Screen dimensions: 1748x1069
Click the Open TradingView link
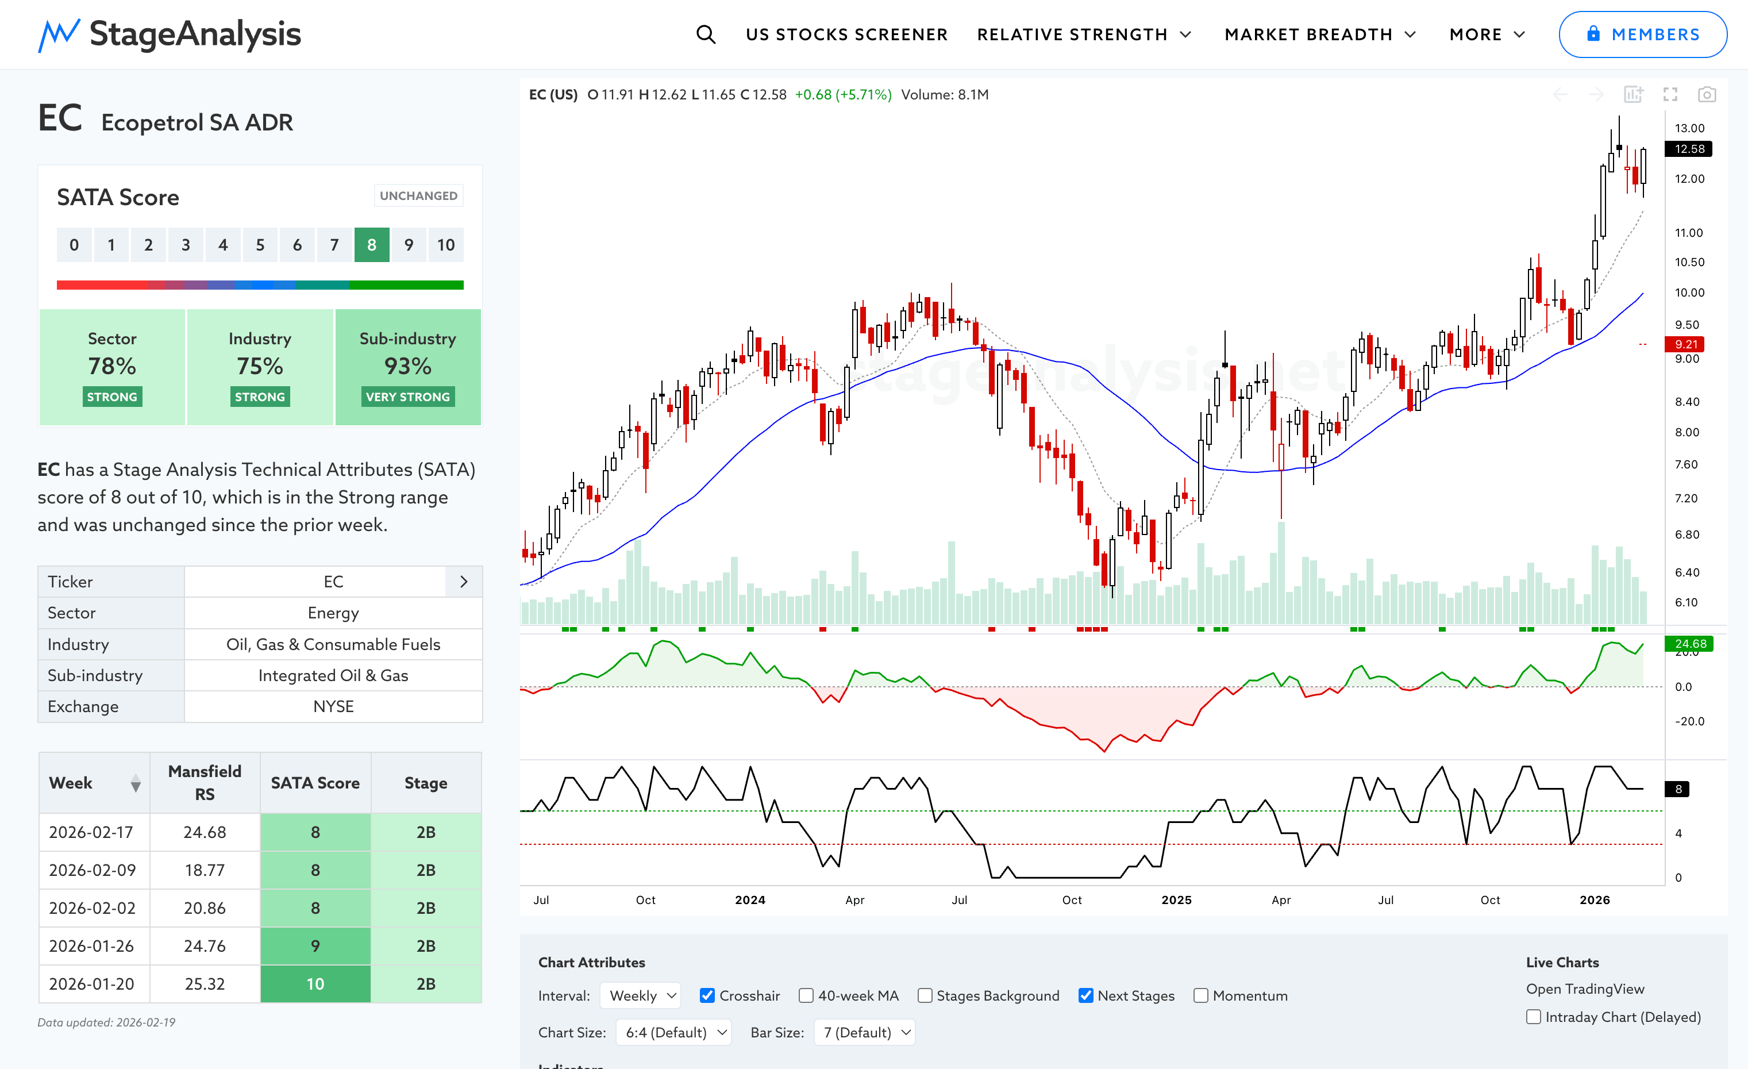(x=1585, y=989)
